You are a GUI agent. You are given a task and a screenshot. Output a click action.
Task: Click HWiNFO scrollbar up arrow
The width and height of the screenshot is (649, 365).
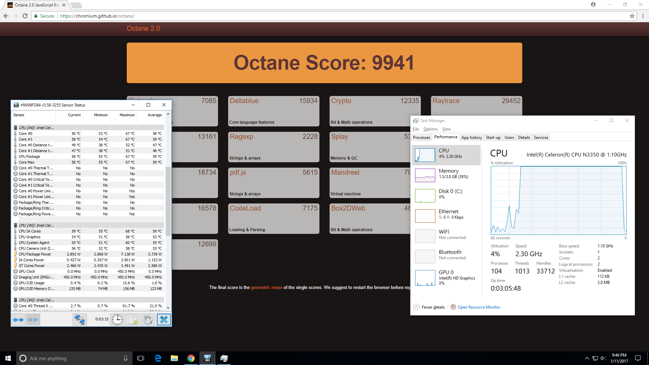[168, 114]
